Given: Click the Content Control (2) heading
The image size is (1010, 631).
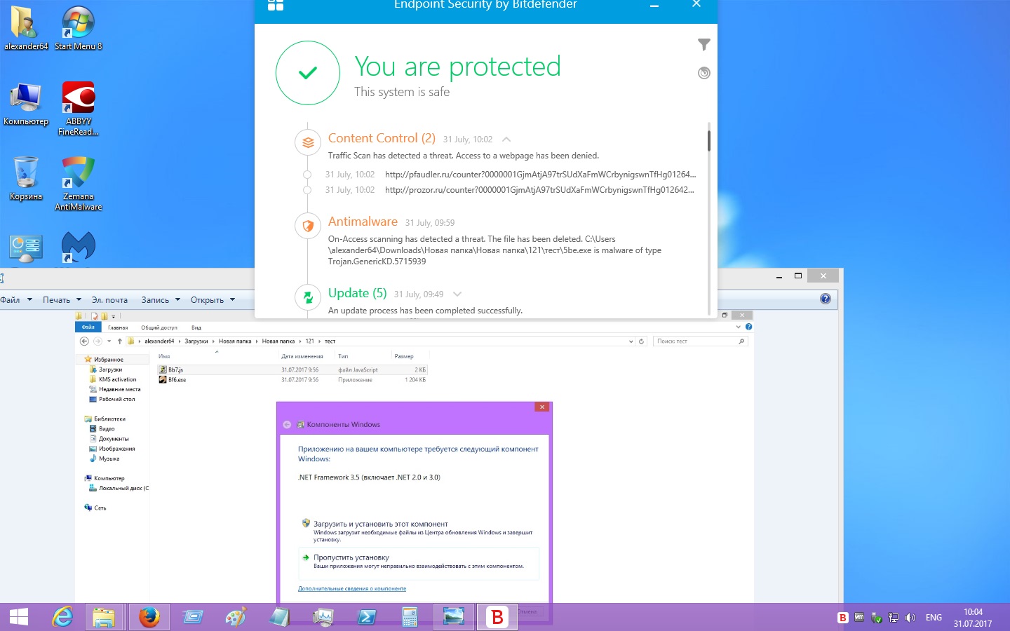Looking at the screenshot, I should click(382, 138).
